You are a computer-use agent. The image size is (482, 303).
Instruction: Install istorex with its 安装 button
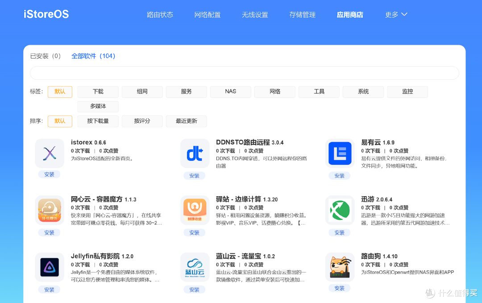(49, 174)
